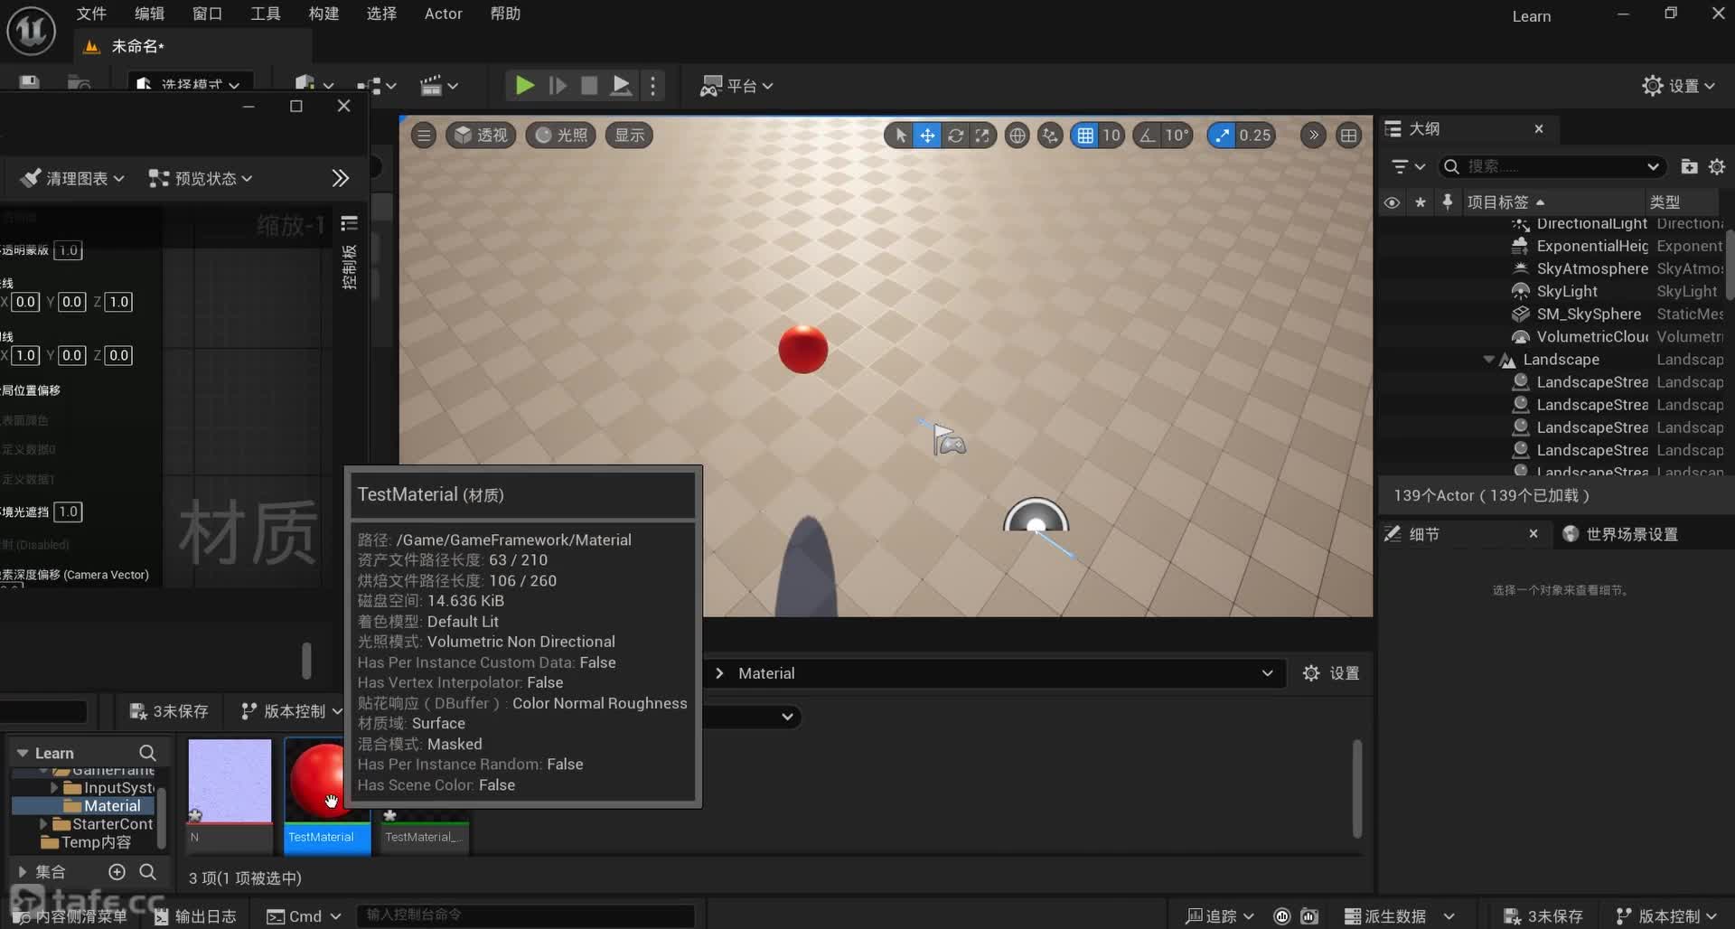
Task: Open the viewport hamburger options menu
Action: [x=423, y=136]
